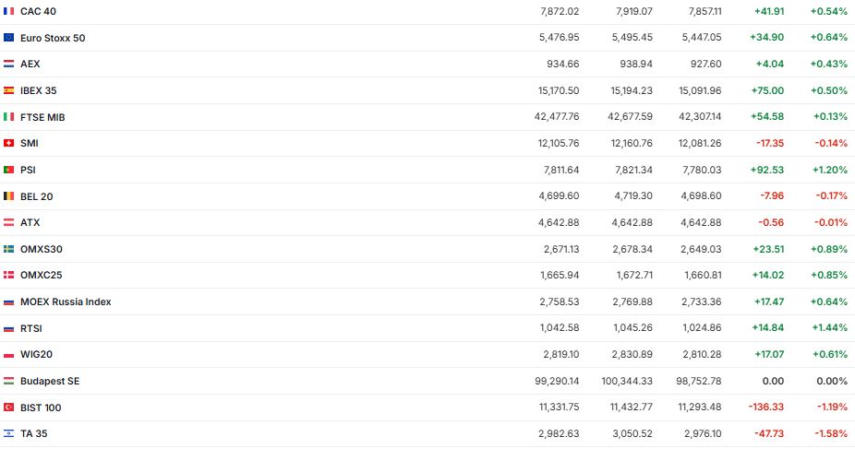855x449 pixels.
Task: Open the CAC 40 index link
Action: (37, 11)
